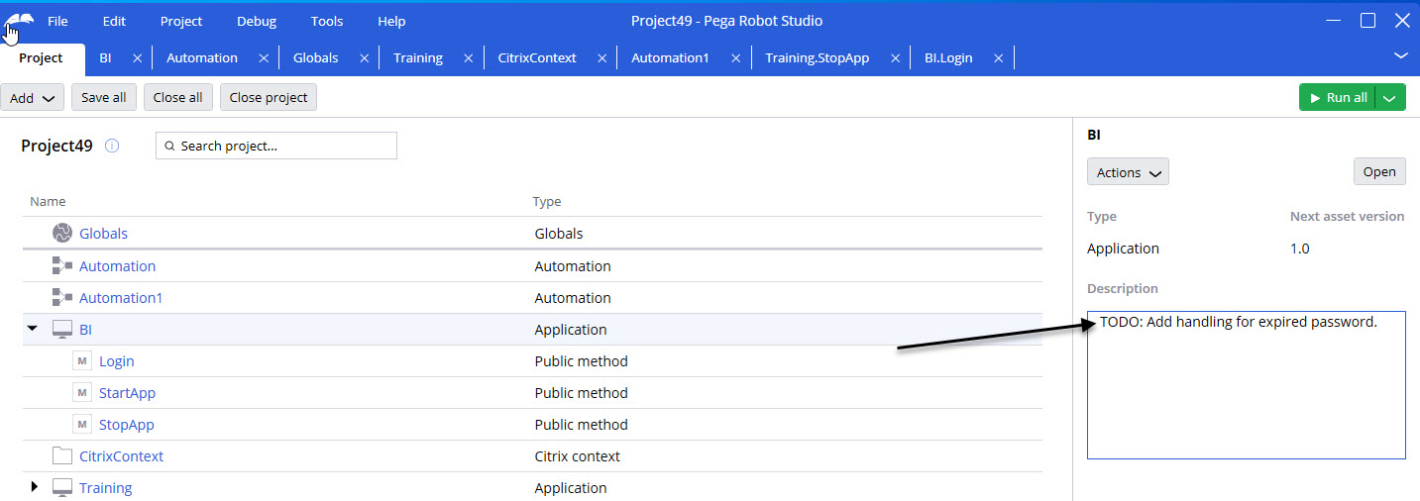Image resolution: width=1420 pixels, height=501 pixels.
Task: Switch to the Training tab
Action: click(418, 58)
